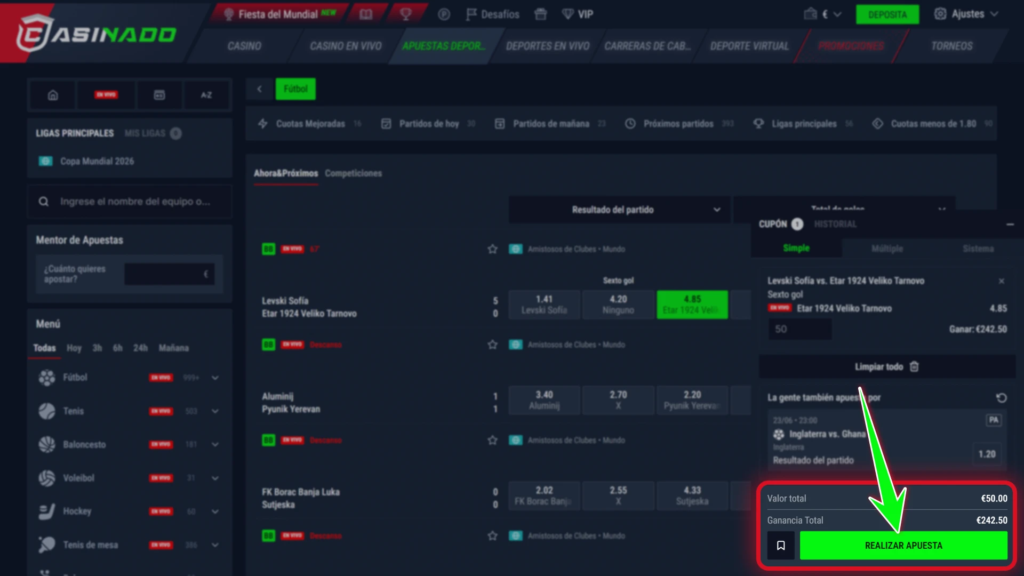Switch coupon to Múltiple tab
Image resolution: width=1024 pixels, height=576 pixels.
[887, 249]
